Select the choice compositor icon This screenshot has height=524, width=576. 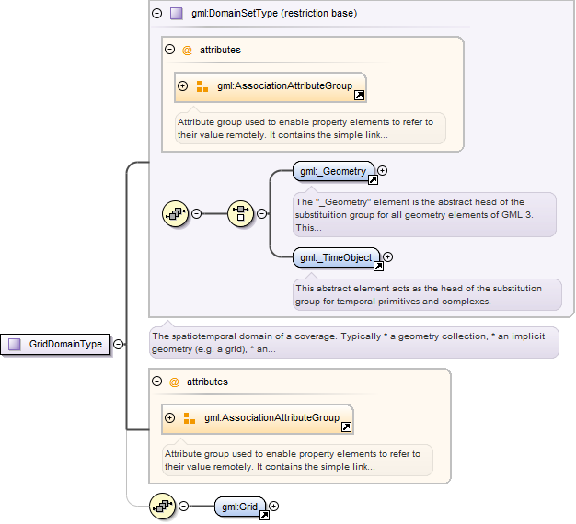240,213
